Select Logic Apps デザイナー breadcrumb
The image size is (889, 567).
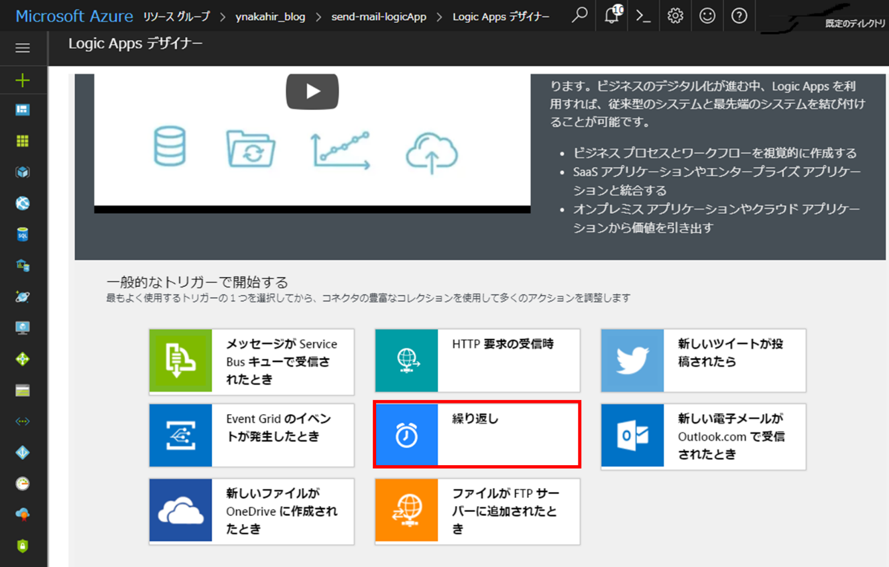[x=501, y=16]
